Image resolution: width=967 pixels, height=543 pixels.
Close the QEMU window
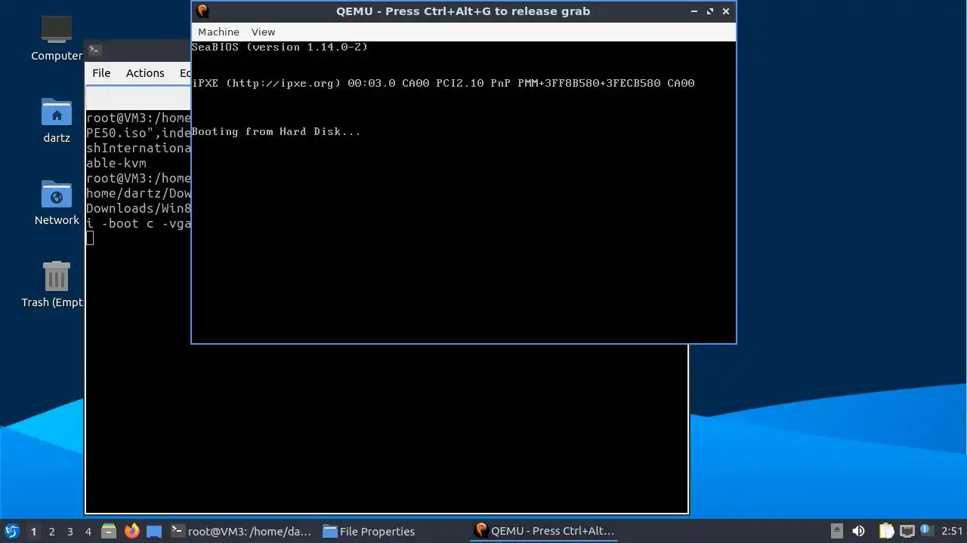coord(726,11)
